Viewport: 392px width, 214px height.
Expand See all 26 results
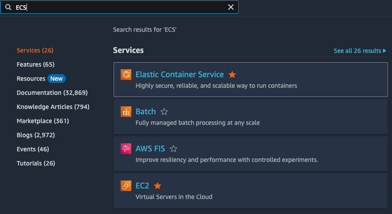360,51
